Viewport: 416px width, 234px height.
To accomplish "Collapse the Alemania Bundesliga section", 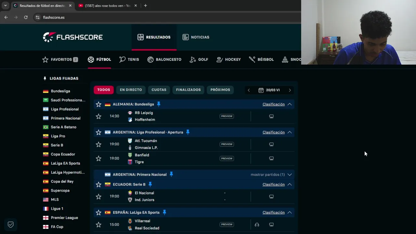I will pyautogui.click(x=290, y=104).
